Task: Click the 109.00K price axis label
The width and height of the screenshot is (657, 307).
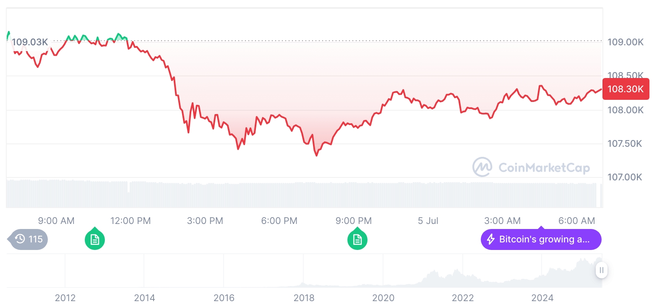Action: coord(625,42)
